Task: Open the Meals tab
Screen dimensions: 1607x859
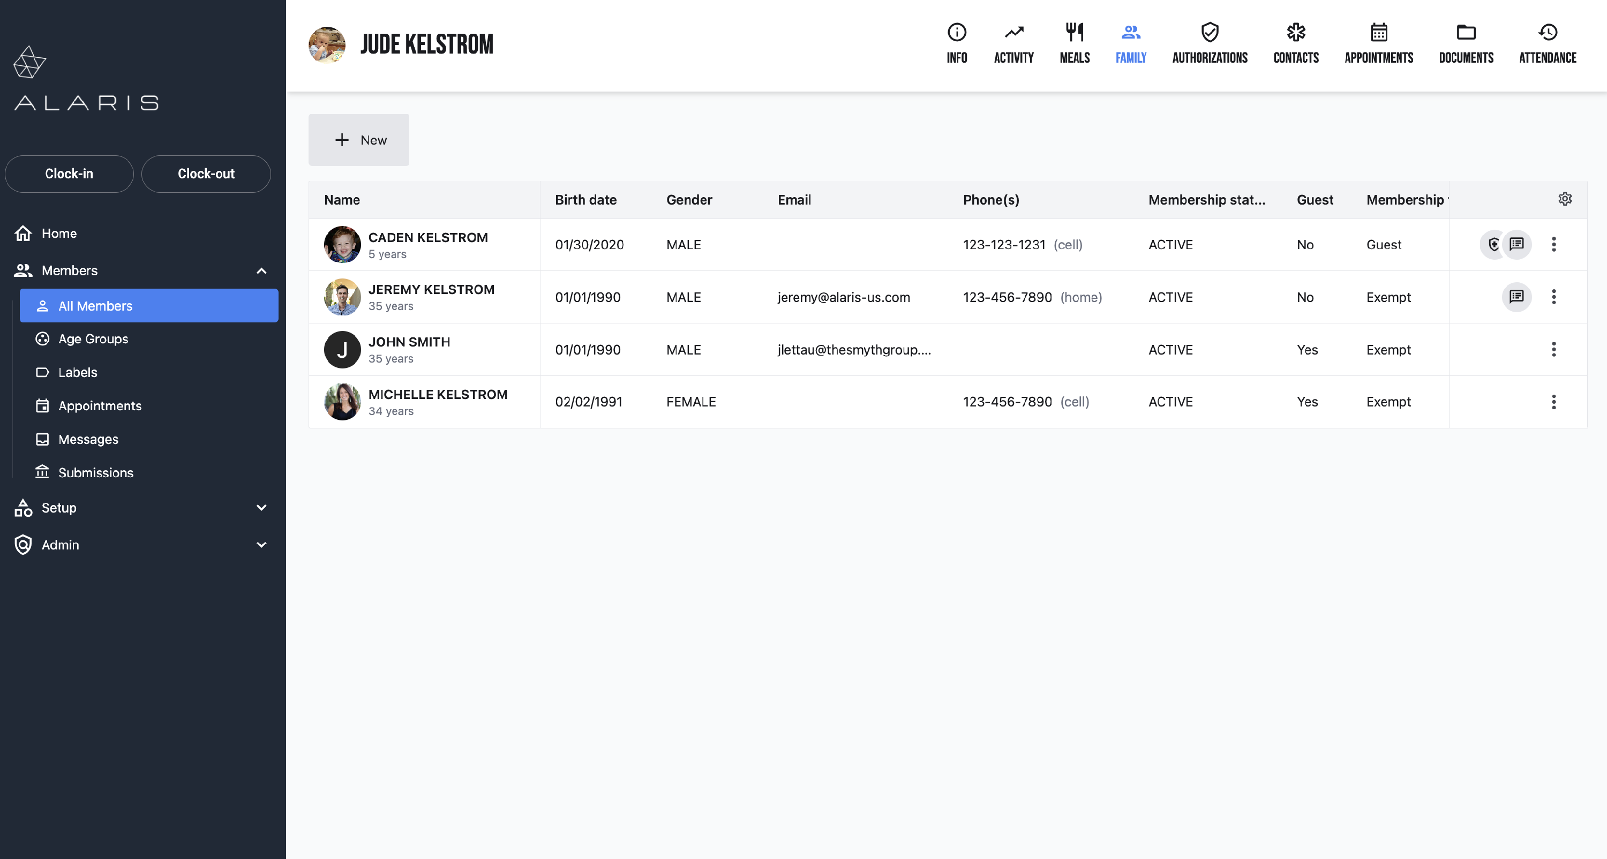Action: 1074,44
